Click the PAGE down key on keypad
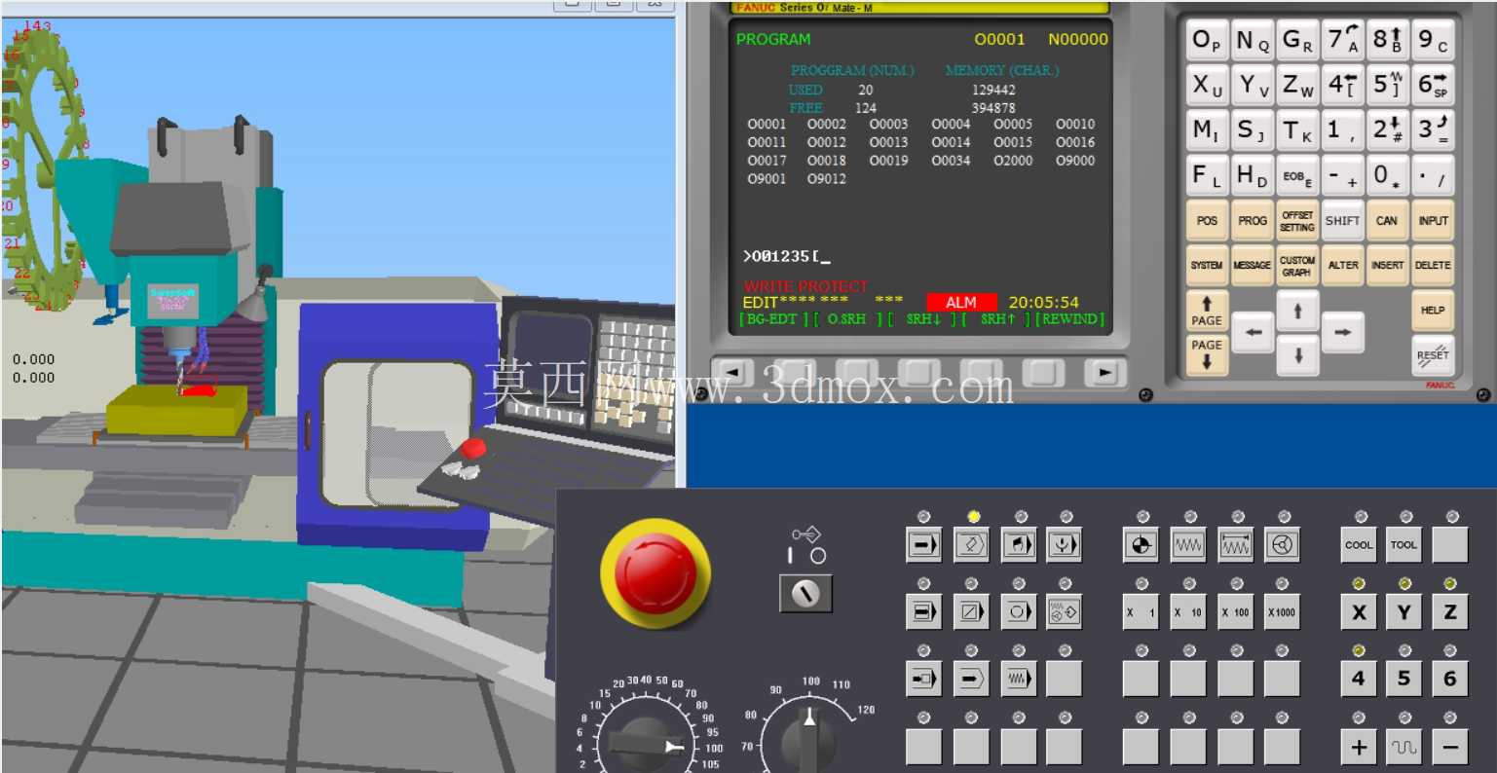 1207,354
